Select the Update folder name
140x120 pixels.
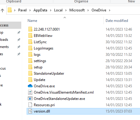(x=39, y=80)
